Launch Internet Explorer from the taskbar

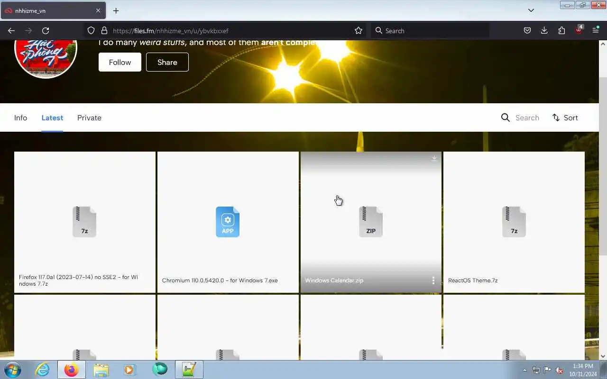[x=43, y=370]
